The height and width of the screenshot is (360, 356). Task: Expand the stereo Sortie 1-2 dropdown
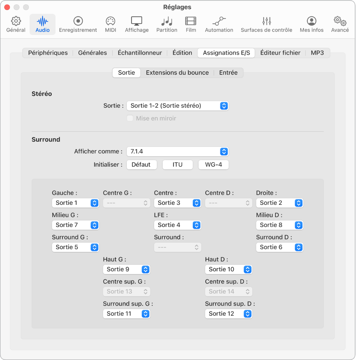click(x=177, y=106)
